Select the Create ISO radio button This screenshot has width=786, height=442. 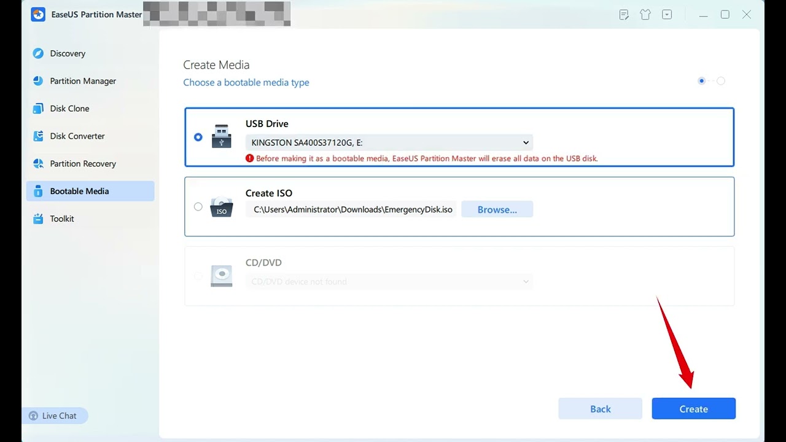[x=198, y=207]
